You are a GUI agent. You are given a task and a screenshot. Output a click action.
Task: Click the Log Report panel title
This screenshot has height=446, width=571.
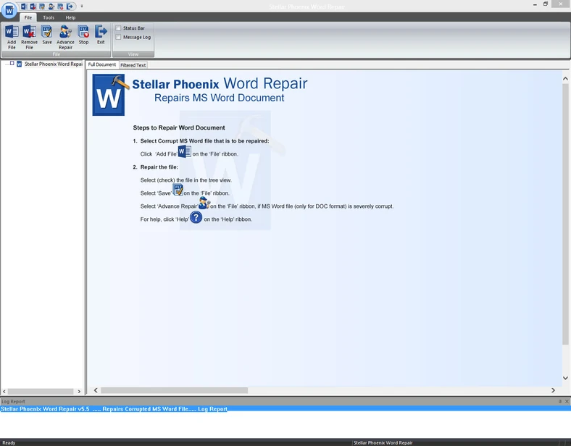pyautogui.click(x=13, y=402)
